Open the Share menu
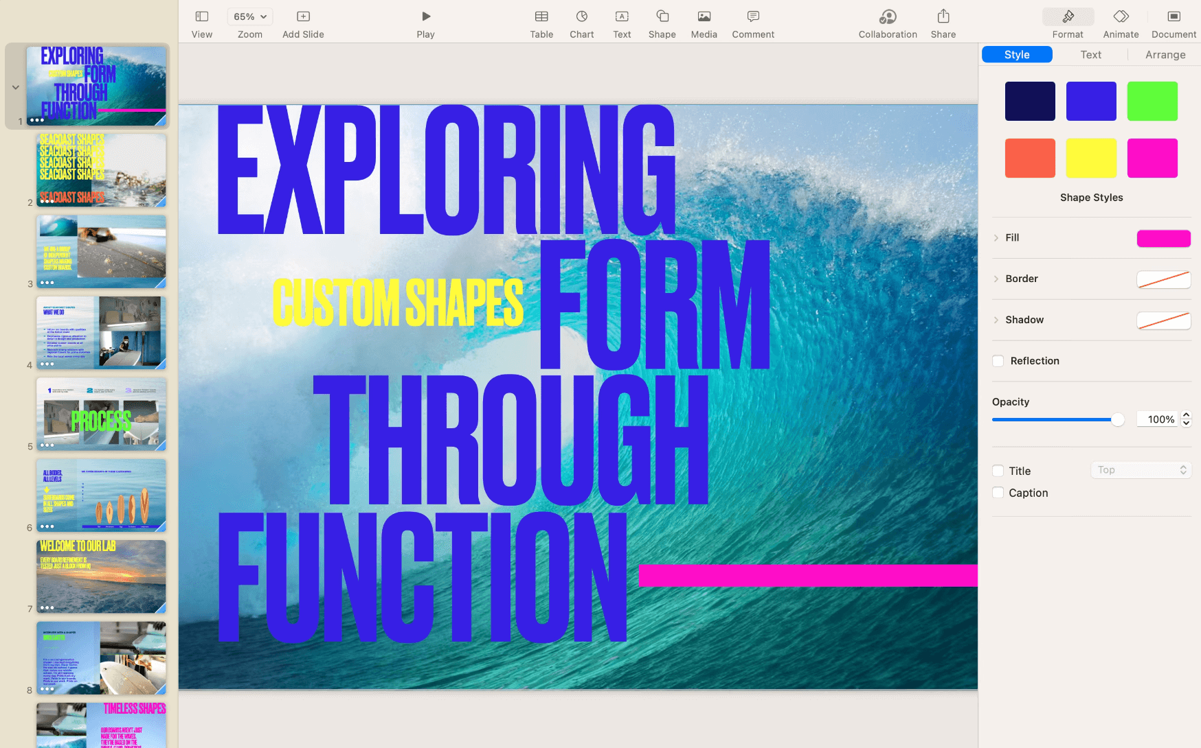Image resolution: width=1201 pixels, height=748 pixels. [x=943, y=23]
